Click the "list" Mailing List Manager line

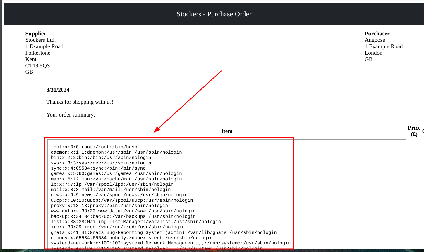[x=136, y=222]
